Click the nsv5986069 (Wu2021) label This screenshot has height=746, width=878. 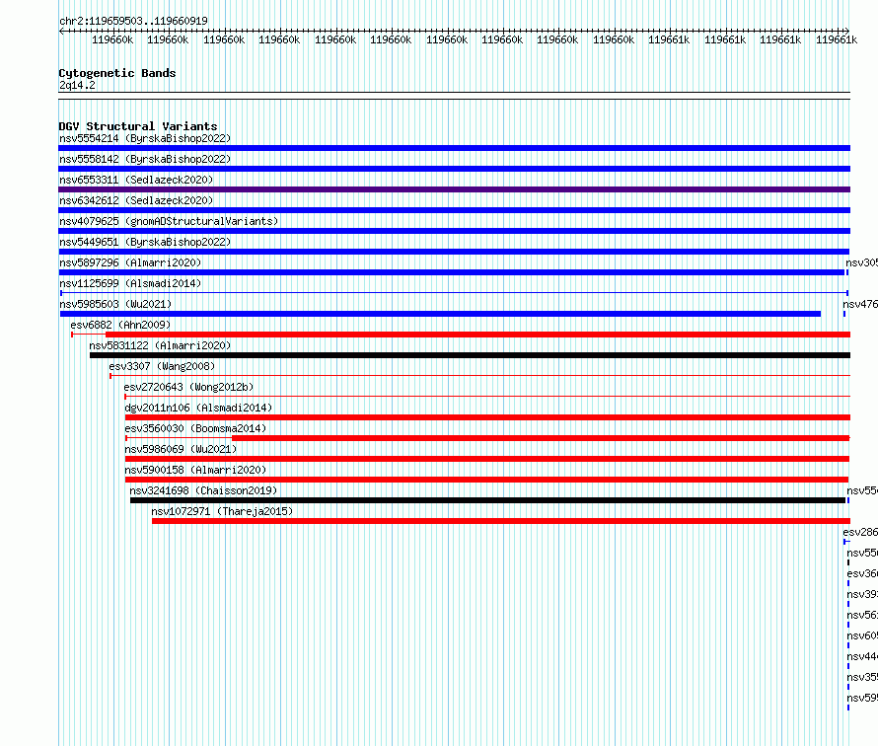181,449
